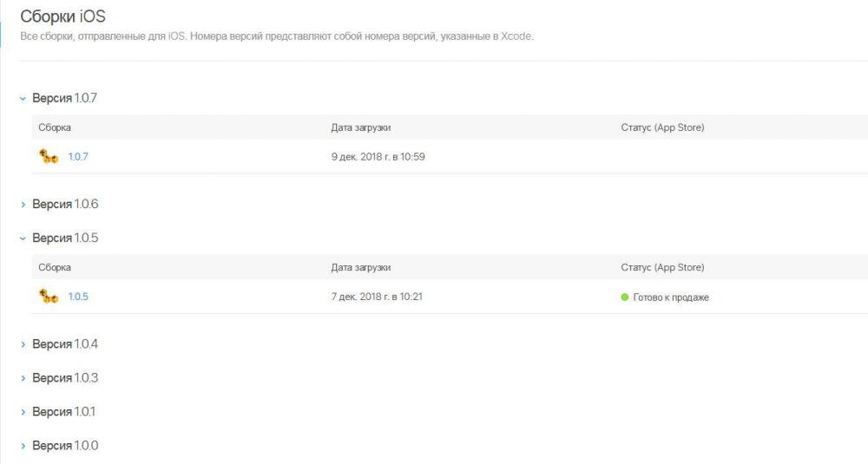Collapse the Версия 1.0.7 section chevron
The height and width of the screenshot is (464, 868).
point(23,99)
